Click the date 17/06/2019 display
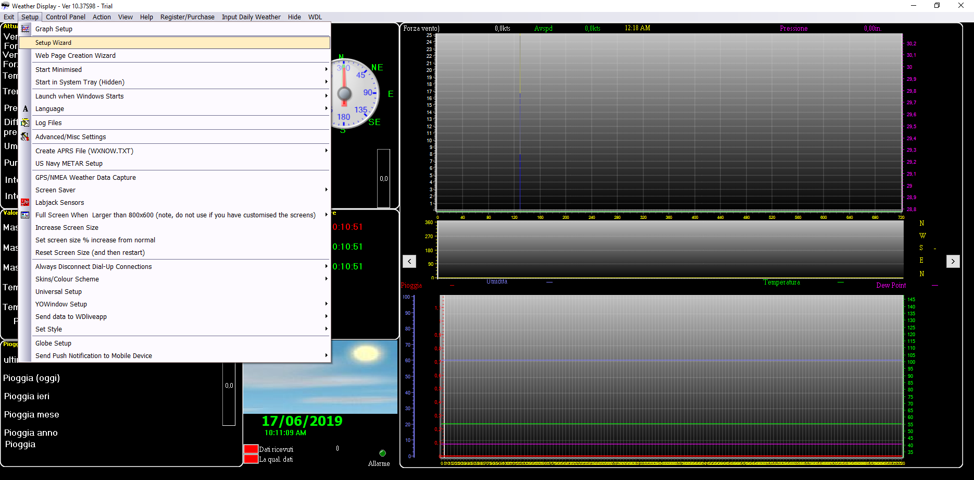The height and width of the screenshot is (480, 974). [302, 421]
